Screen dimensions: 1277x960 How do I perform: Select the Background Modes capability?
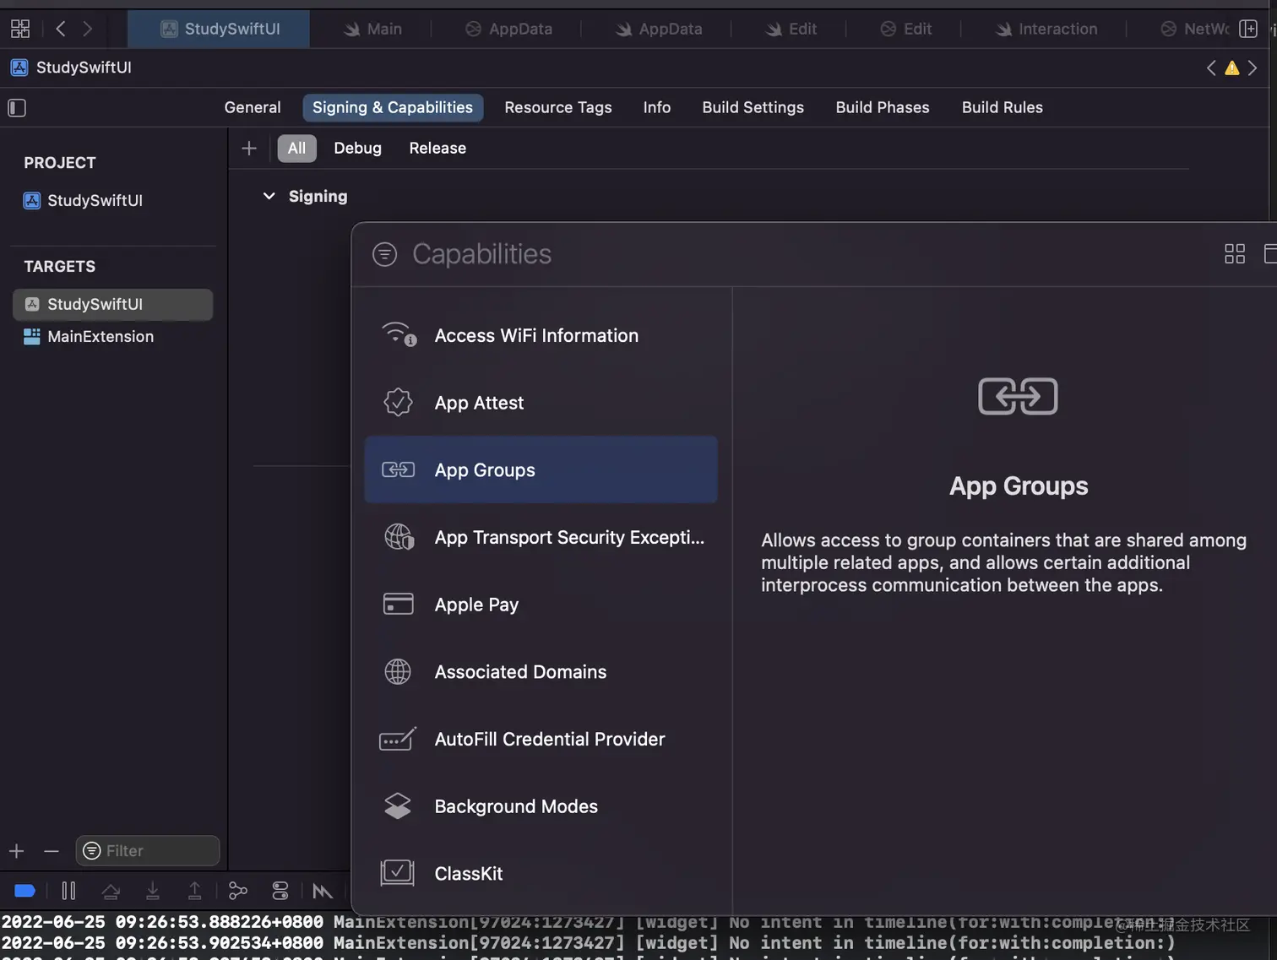(541, 806)
